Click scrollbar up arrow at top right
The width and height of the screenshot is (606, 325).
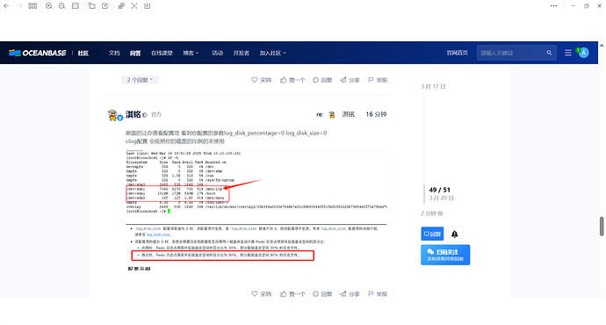tap(602, 45)
